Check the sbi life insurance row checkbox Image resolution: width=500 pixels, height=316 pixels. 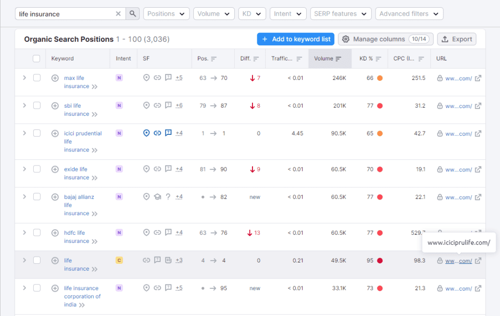point(37,105)
